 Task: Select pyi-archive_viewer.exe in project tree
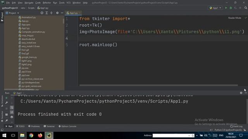[31, 79]
